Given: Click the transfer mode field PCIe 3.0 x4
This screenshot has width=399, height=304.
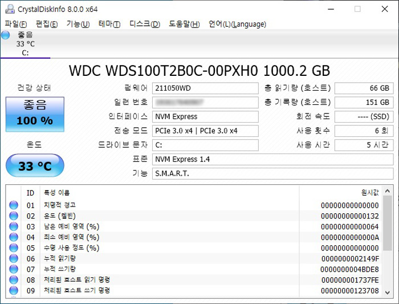Looking at the screenshot, I should [x=205, y=131].
